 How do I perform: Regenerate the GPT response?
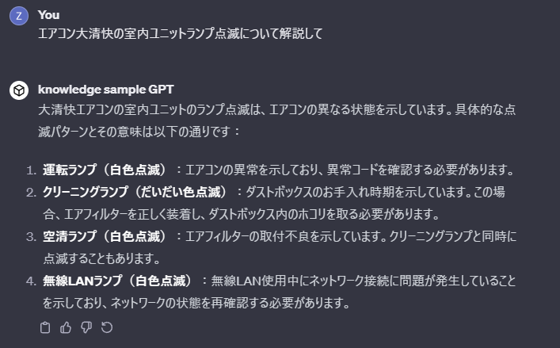107,327
